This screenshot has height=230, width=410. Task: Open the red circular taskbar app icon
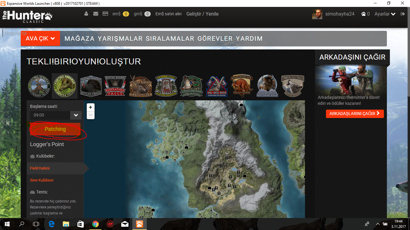click(110, 224)
